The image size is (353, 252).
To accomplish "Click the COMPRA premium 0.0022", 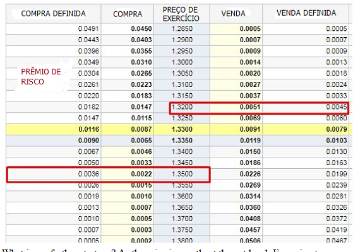I will pyautogui.click(x=141, y=174).
